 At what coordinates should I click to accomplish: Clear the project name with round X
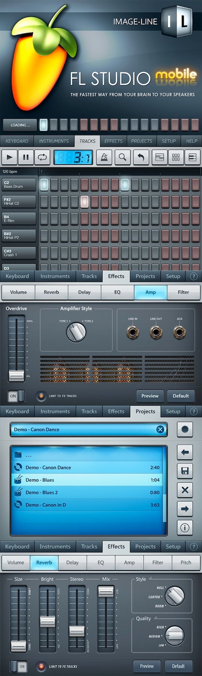(160, 429)
